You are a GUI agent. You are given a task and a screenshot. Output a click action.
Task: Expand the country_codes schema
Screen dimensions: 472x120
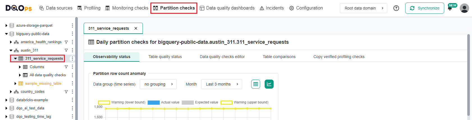11,92
